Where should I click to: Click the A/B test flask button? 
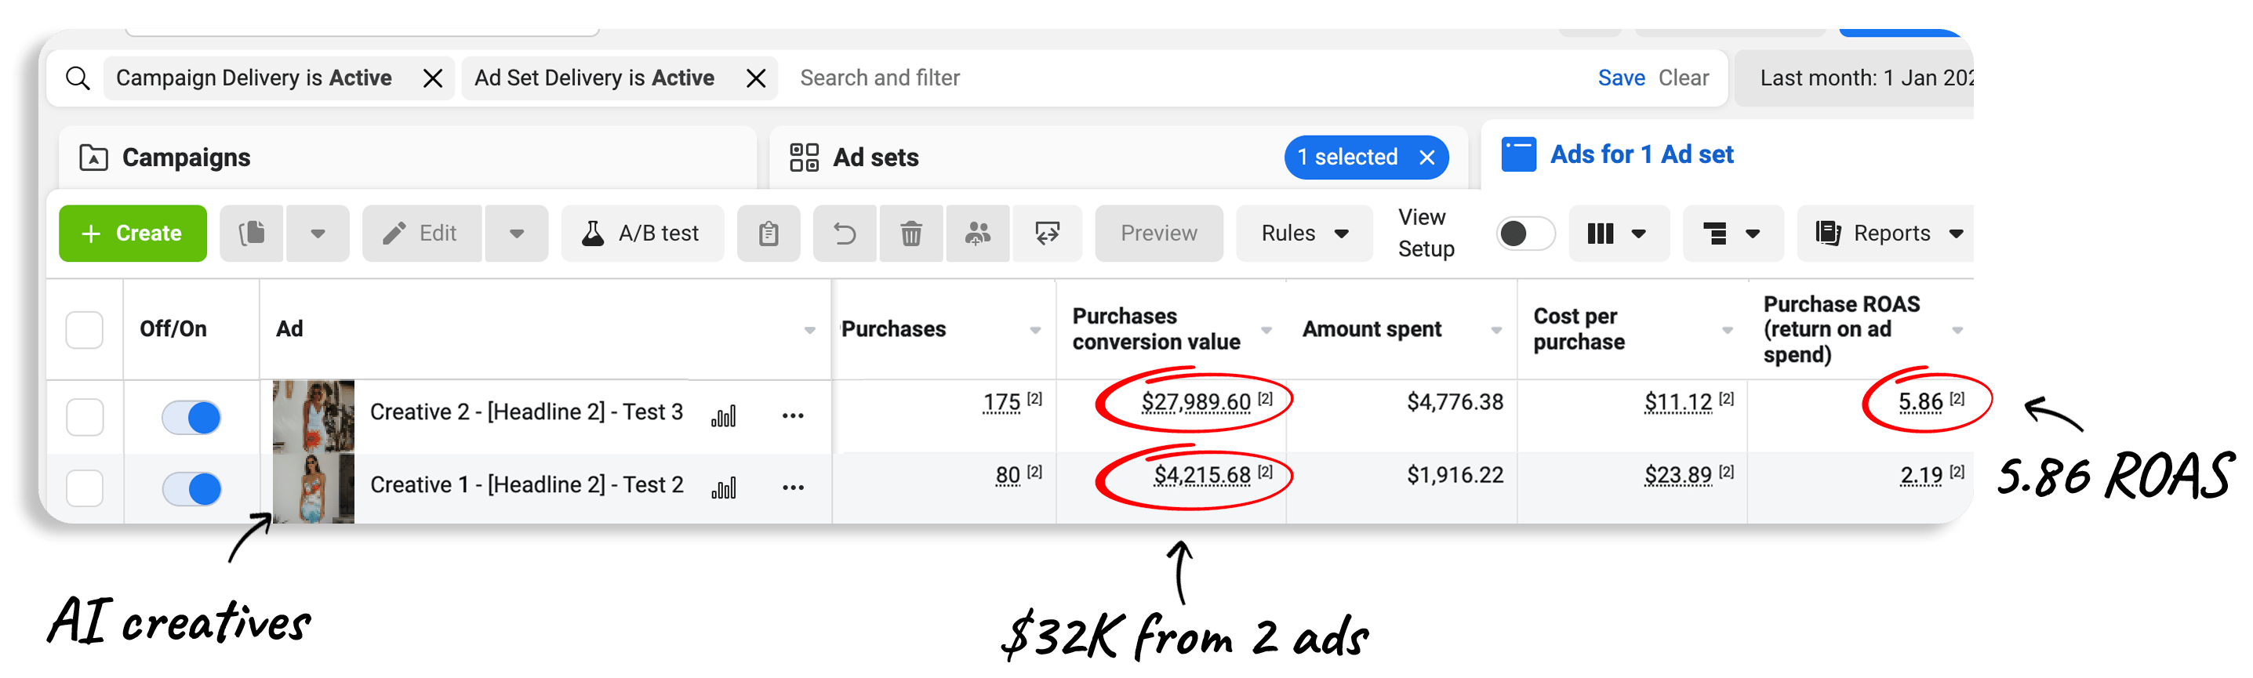[642, 234]
